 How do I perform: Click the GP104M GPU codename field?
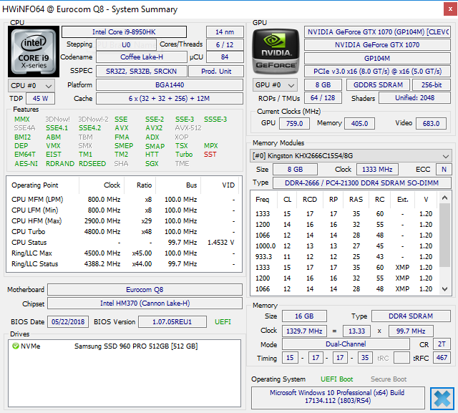pos(377,58)
